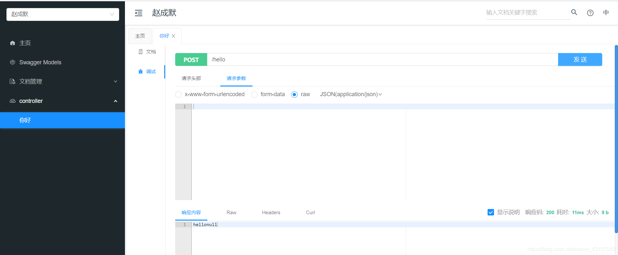Select the raw radio option
This screenshot has width=618, height=255.
click(294, 94)
